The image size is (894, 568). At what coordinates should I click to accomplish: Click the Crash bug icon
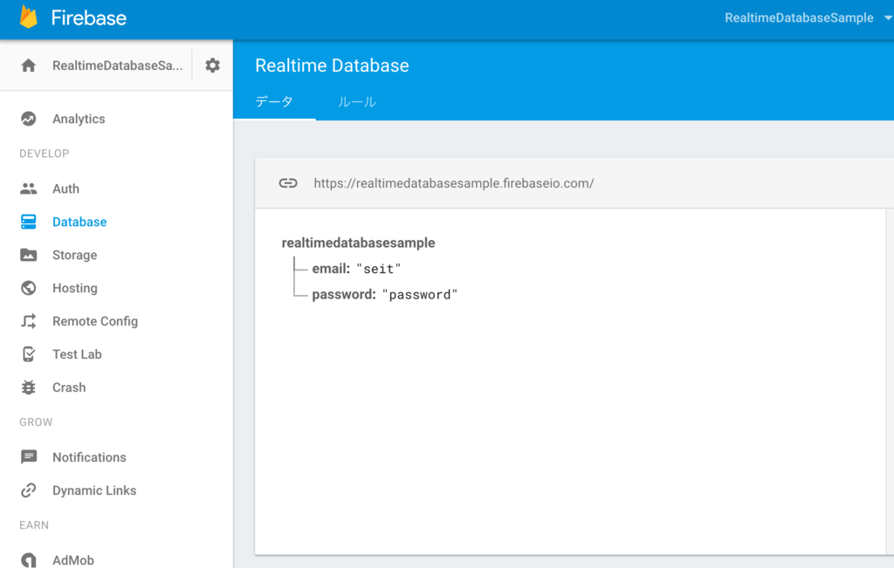(29, 387)
